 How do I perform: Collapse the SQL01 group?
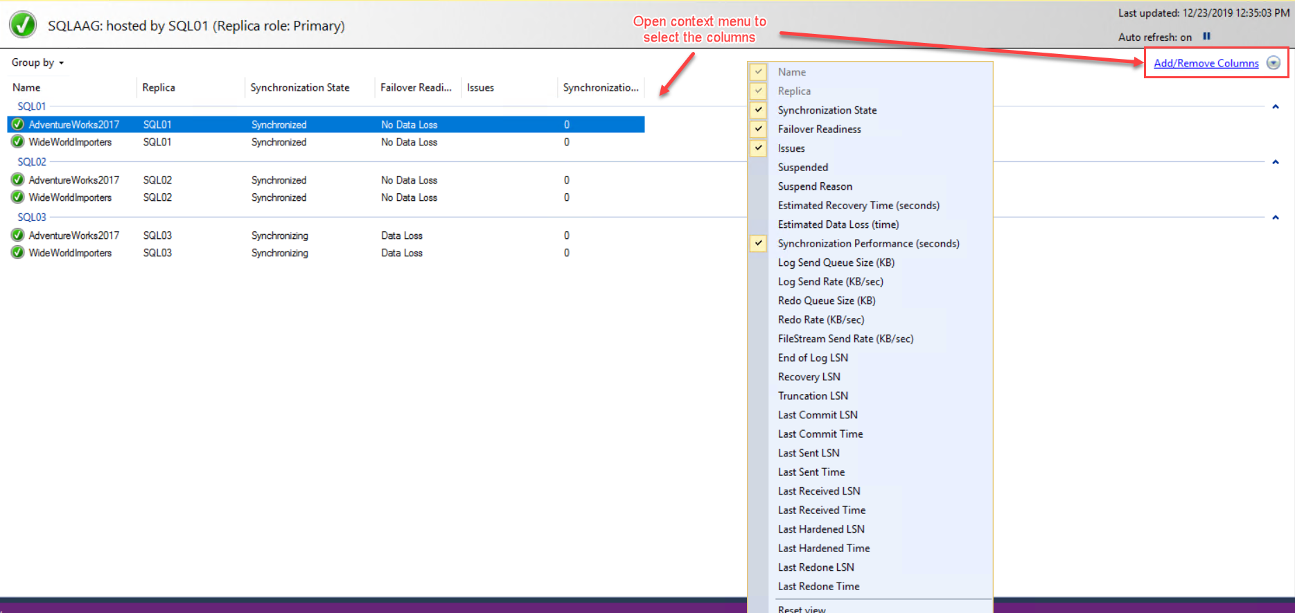[x=1276, y=107]
